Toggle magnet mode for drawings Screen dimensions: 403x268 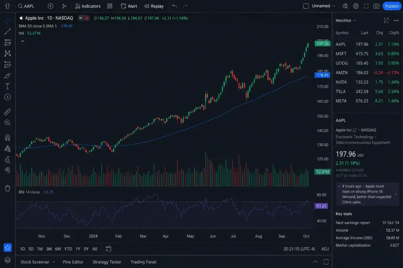pos(7,138)
